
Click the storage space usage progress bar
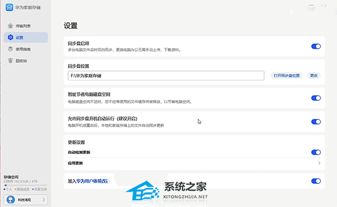[x=25, y=185]
